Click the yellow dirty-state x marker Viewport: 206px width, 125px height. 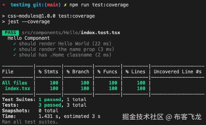tap(65, 5)
